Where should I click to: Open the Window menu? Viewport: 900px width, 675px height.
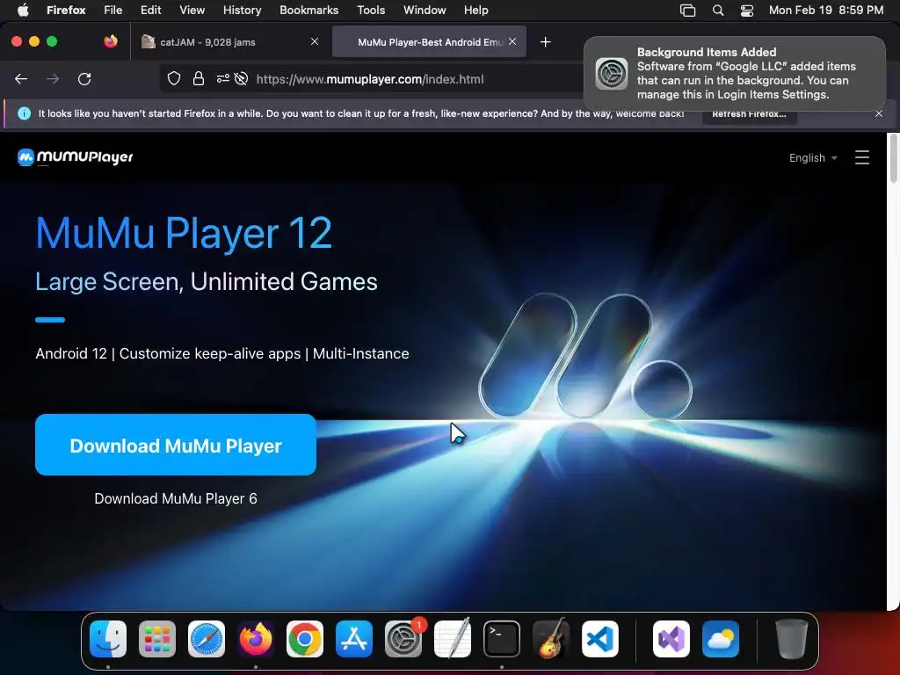pos(425,10)
